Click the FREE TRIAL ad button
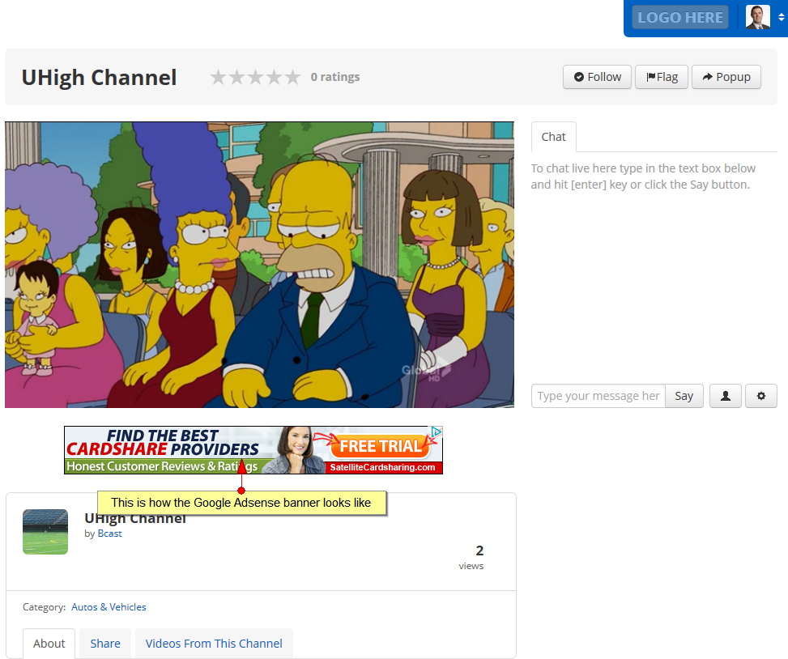Viewport: 788px width, 659px height. point(381,446)
